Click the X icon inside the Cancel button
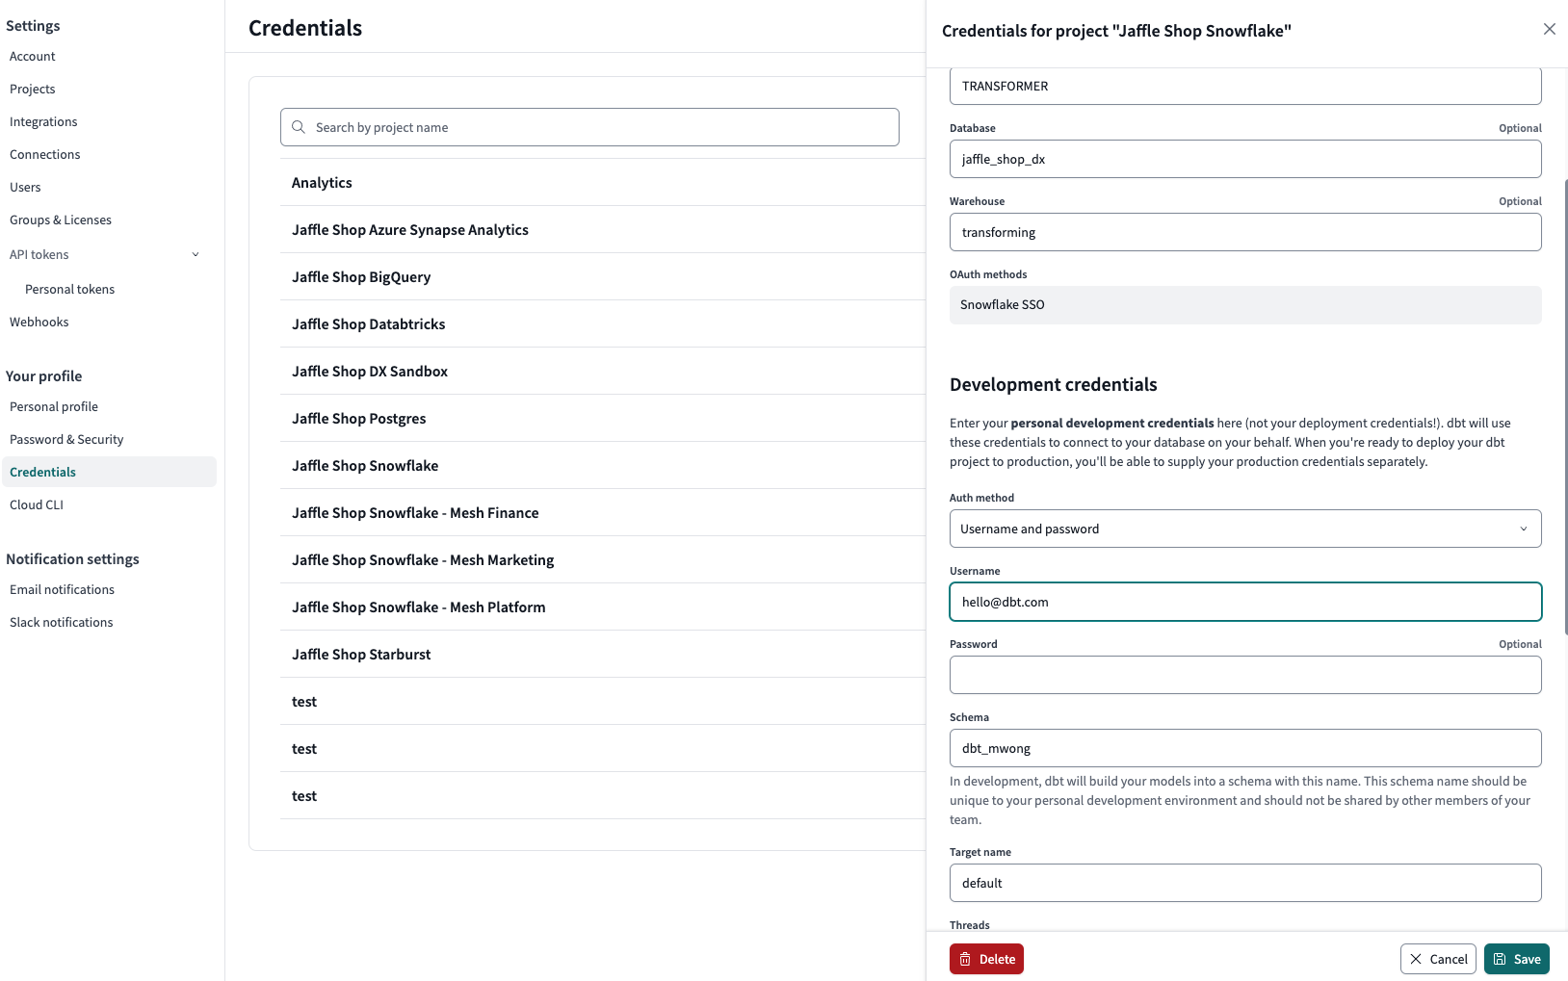This screenshot has width=1568, height=981. (1416, 959)
